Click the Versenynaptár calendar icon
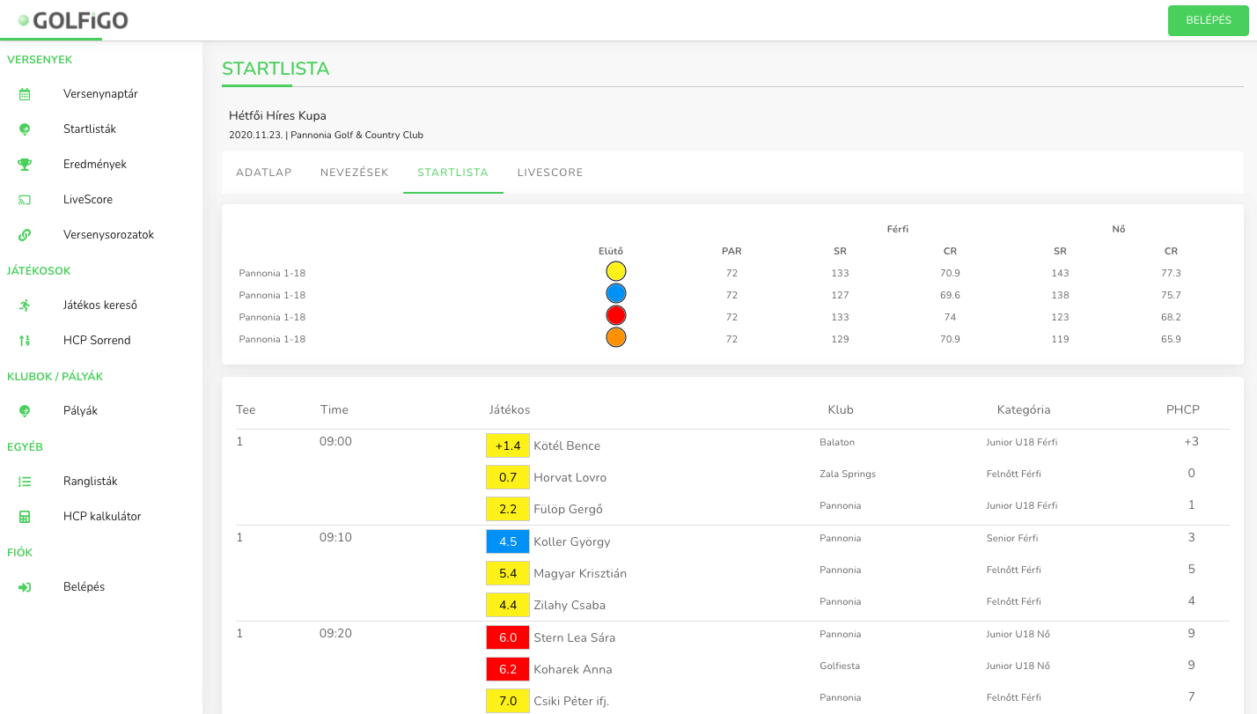 pos(25,94)
